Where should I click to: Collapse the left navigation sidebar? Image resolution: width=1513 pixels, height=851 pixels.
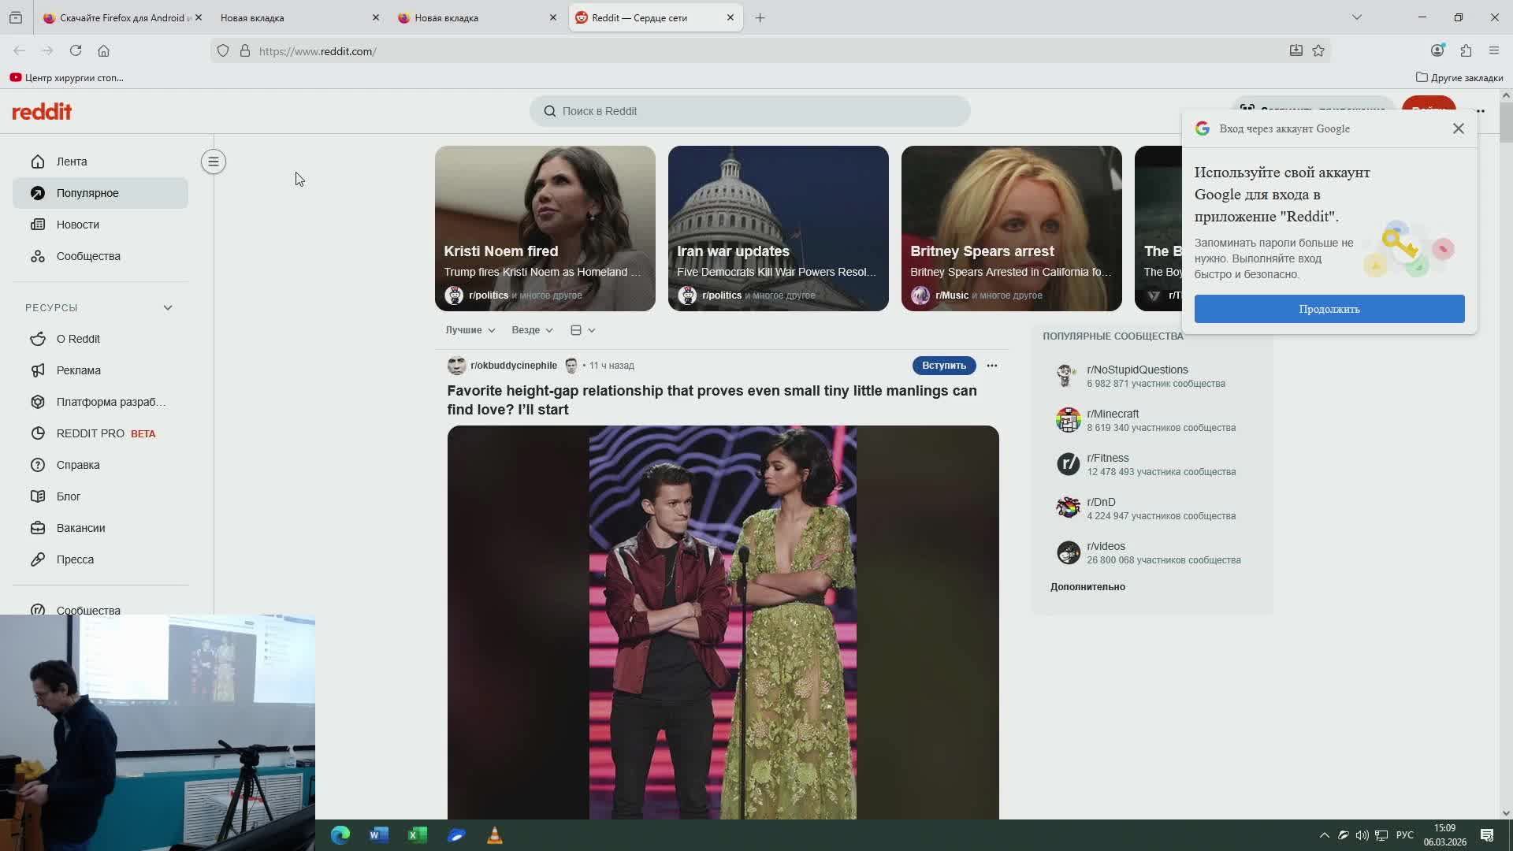[213, 162]
